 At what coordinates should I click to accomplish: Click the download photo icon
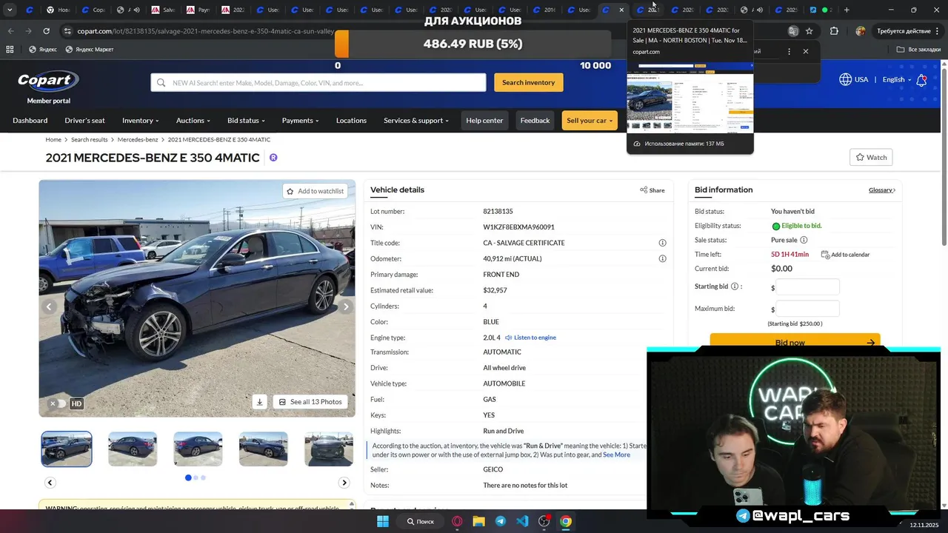tap(259, 402)
